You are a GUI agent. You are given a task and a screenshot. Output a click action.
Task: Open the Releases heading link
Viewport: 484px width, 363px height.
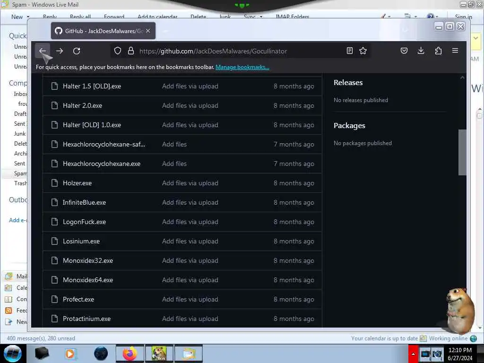pyautogui.click(x=348, y=83)
